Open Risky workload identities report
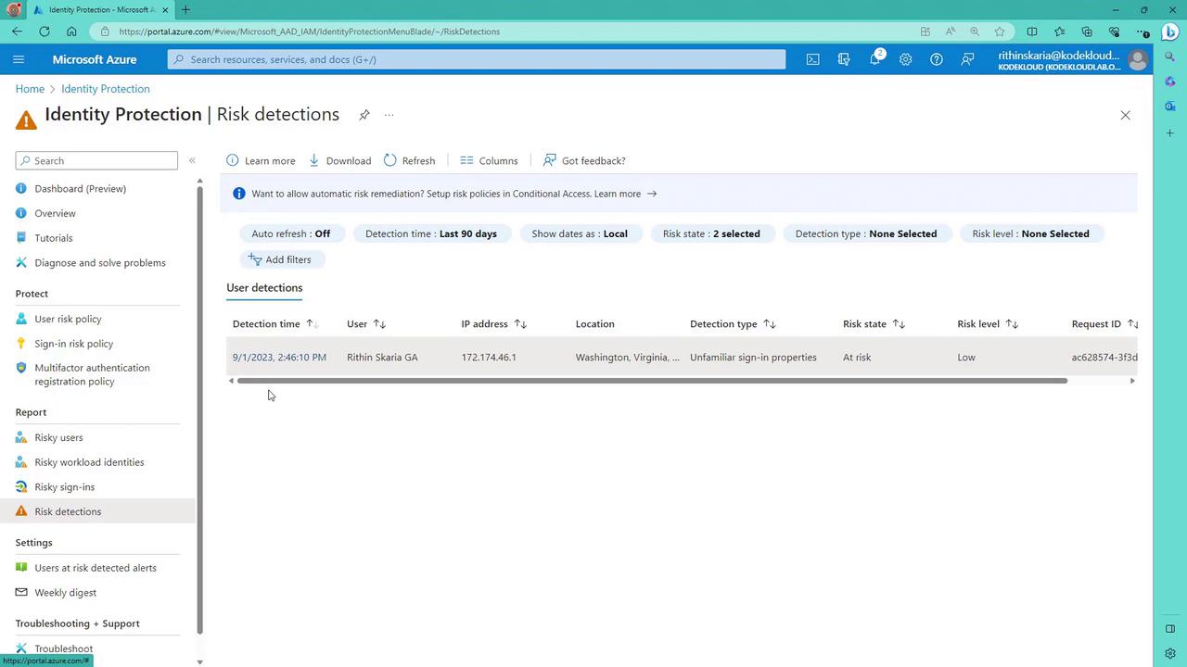This screenshot has height=667, width=1187. point(89,462)
